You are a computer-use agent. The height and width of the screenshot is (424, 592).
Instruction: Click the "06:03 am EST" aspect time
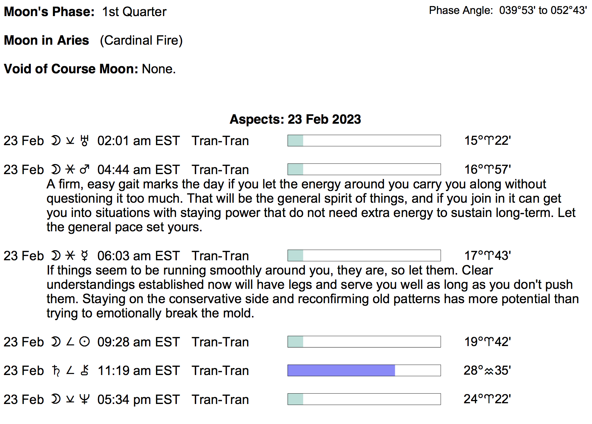pos(138,256)
